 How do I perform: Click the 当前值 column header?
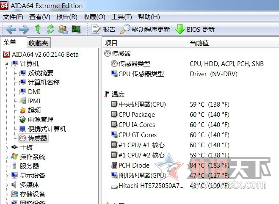pos(233,43)
